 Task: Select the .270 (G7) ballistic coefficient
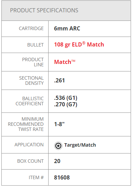tap(66, 104)
